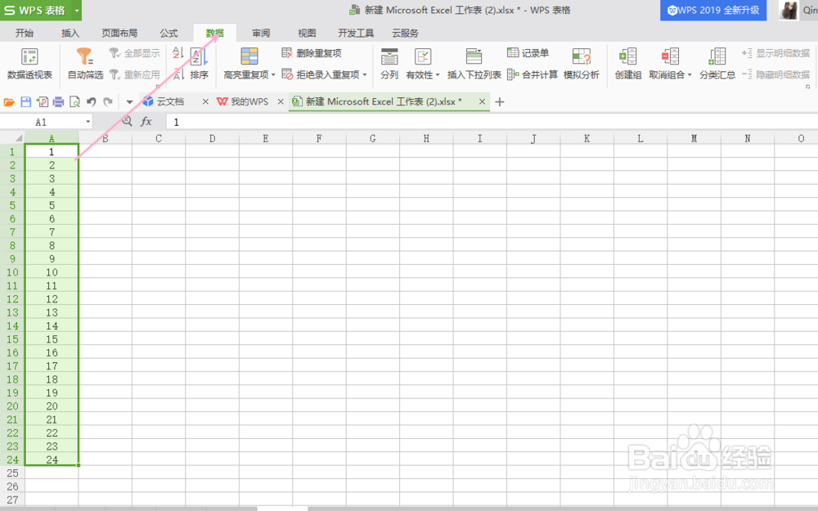
Task: Open the 插入 ribbon tab
Action: tap(70, 33)
